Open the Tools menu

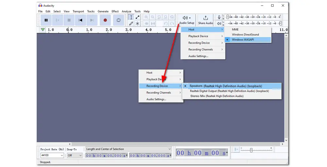tap(137, 11)
